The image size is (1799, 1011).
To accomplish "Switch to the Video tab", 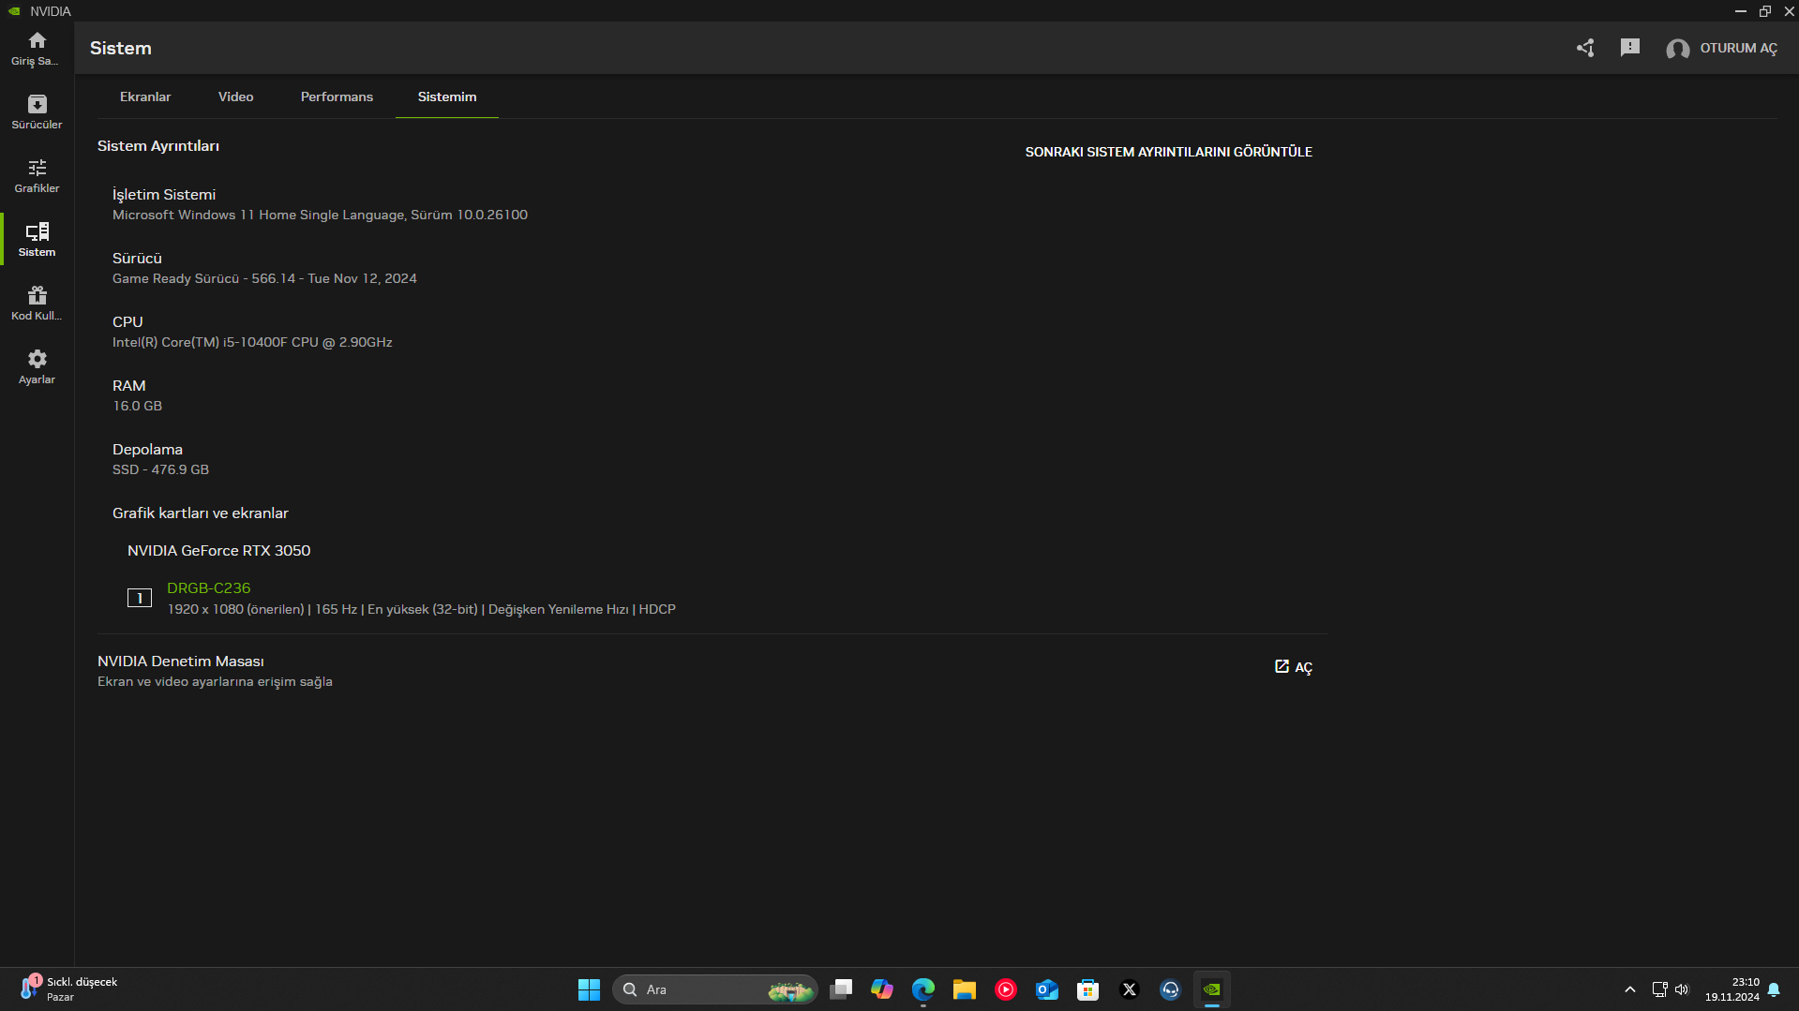I will [x=235, y=97].
